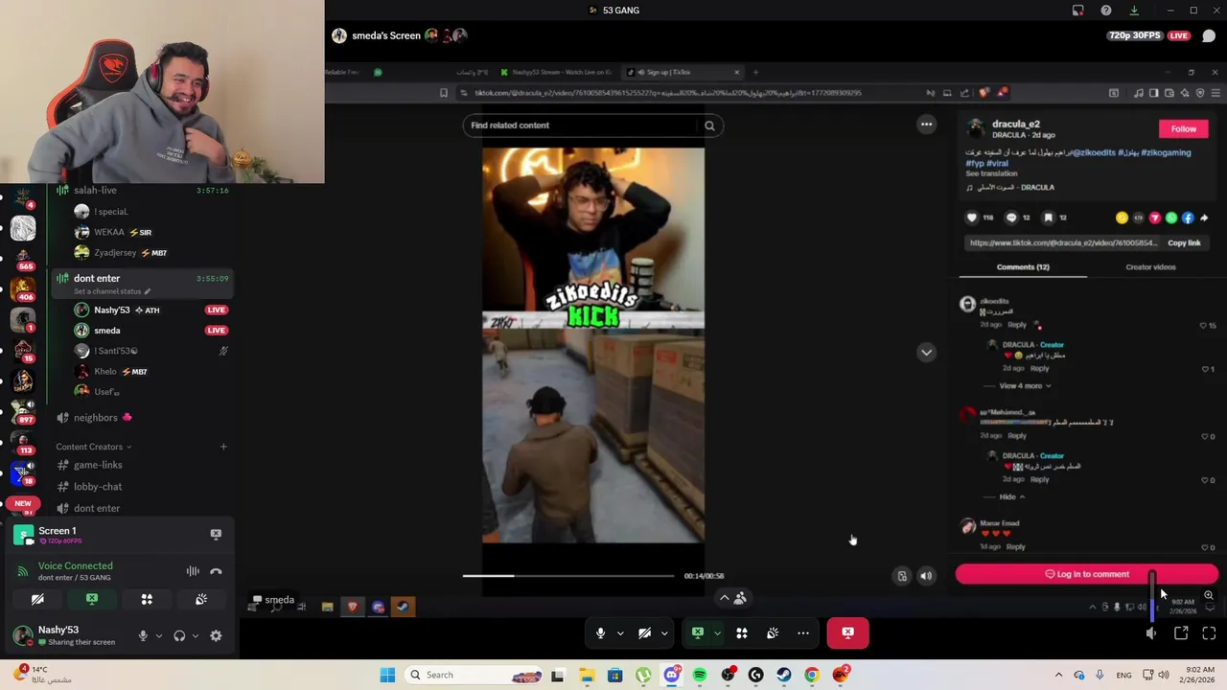Switch to Comments (12) tab
Screen dimensions: 1227x690
1023,267
